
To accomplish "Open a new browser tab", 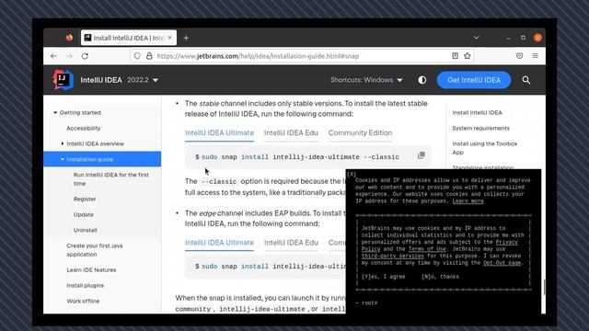I will coord(186,38).
